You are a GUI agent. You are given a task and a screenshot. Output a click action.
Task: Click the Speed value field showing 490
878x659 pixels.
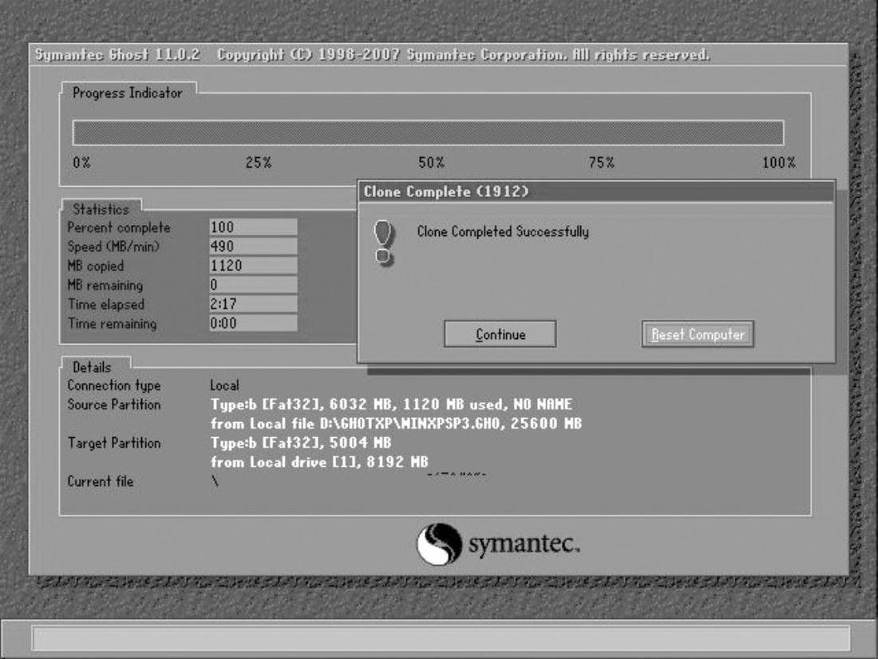[253, 247]
